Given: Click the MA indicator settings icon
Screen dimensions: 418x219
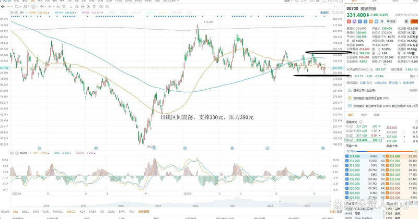Looking at the screenshot, I should click(12, 13).
